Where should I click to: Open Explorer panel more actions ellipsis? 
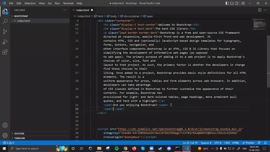coord(65,10)
